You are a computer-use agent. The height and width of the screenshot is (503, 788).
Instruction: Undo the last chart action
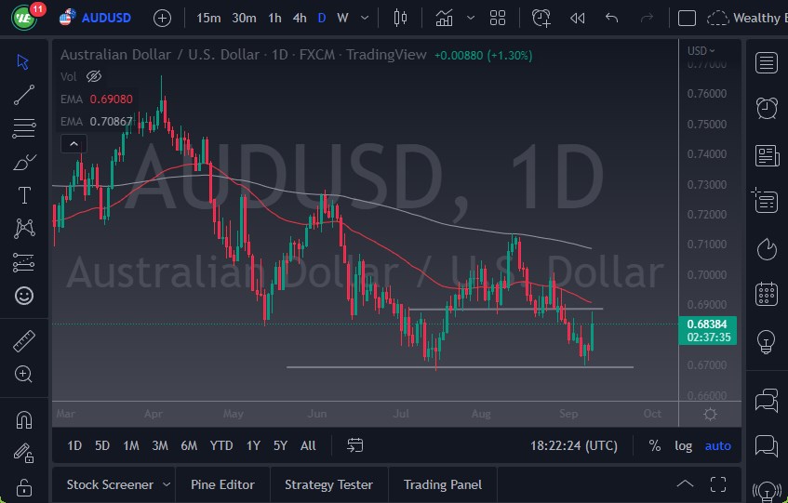(611, 18)
